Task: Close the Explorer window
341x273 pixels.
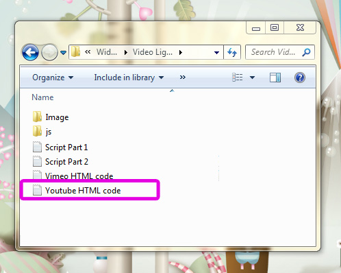Action: (x=300, y=27)
